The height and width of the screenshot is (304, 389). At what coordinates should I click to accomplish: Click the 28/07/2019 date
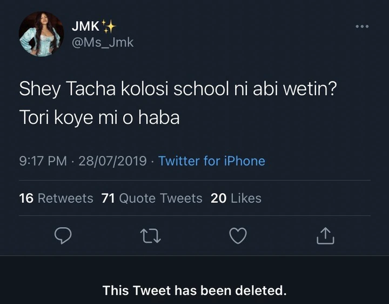click(x=113, y=161)
